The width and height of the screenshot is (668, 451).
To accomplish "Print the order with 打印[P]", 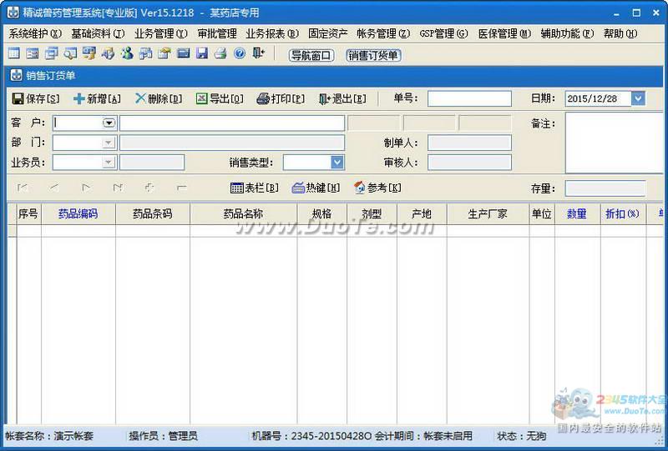I will (281, 98).
